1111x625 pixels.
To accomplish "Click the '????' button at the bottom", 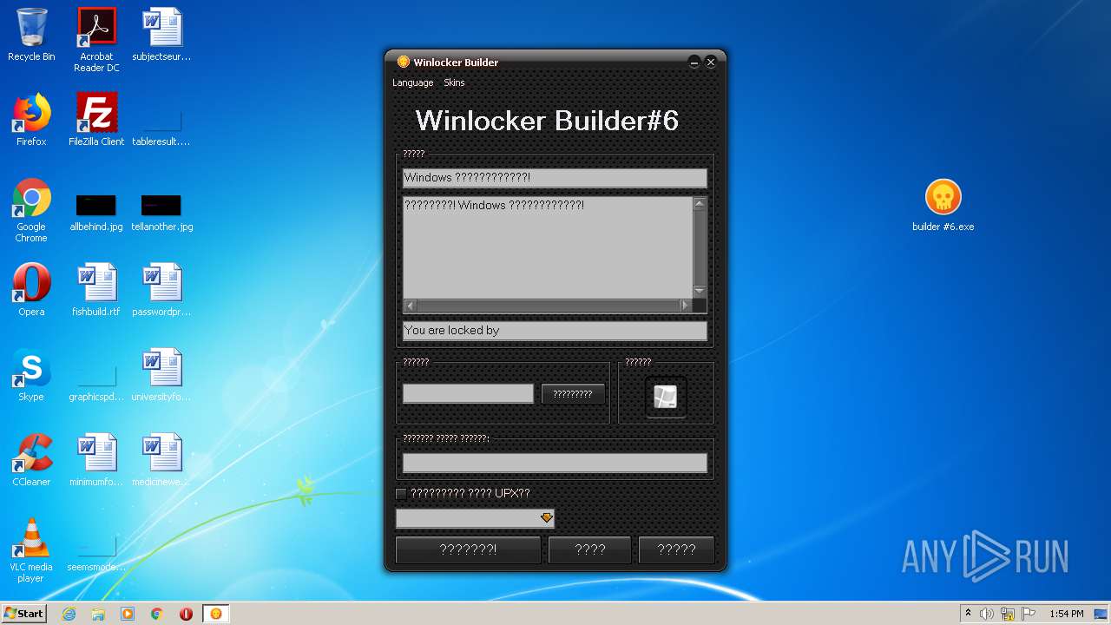I will click(590, 549).
